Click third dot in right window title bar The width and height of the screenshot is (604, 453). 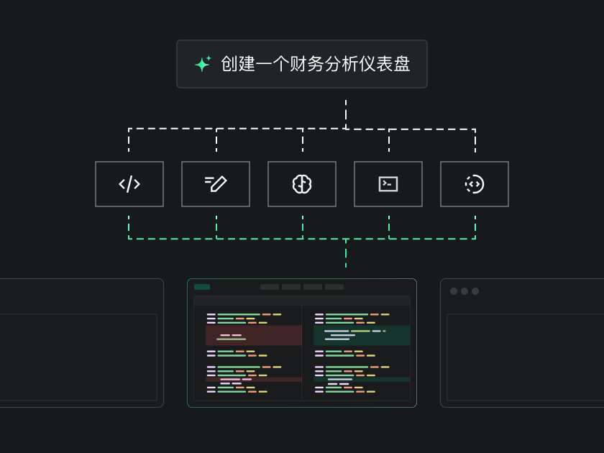(x=475, y=291)
